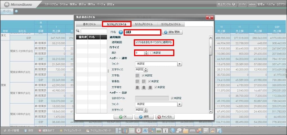Viewport: 287px width, 135px height.
Task: Open the スタートナビ menu
Action: pos(51,4)
